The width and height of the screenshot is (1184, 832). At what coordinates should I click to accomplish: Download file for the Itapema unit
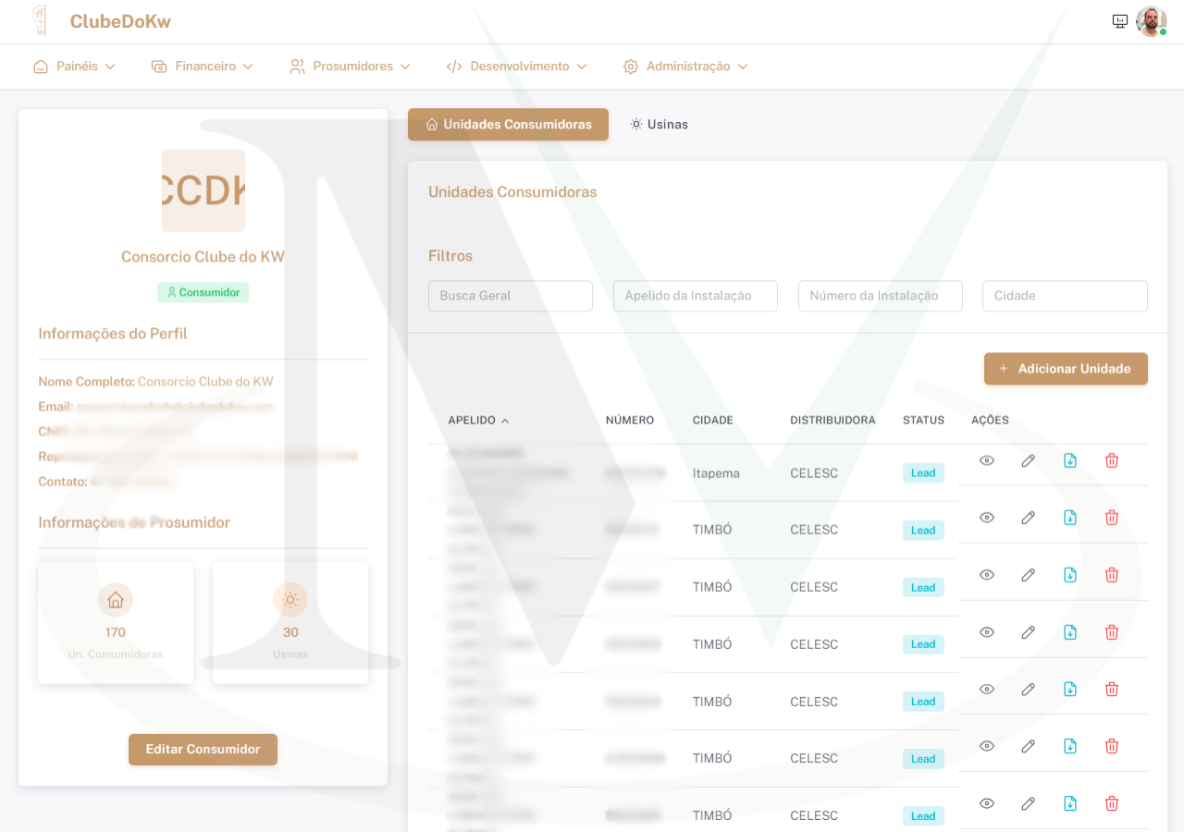coord(1070,460)
